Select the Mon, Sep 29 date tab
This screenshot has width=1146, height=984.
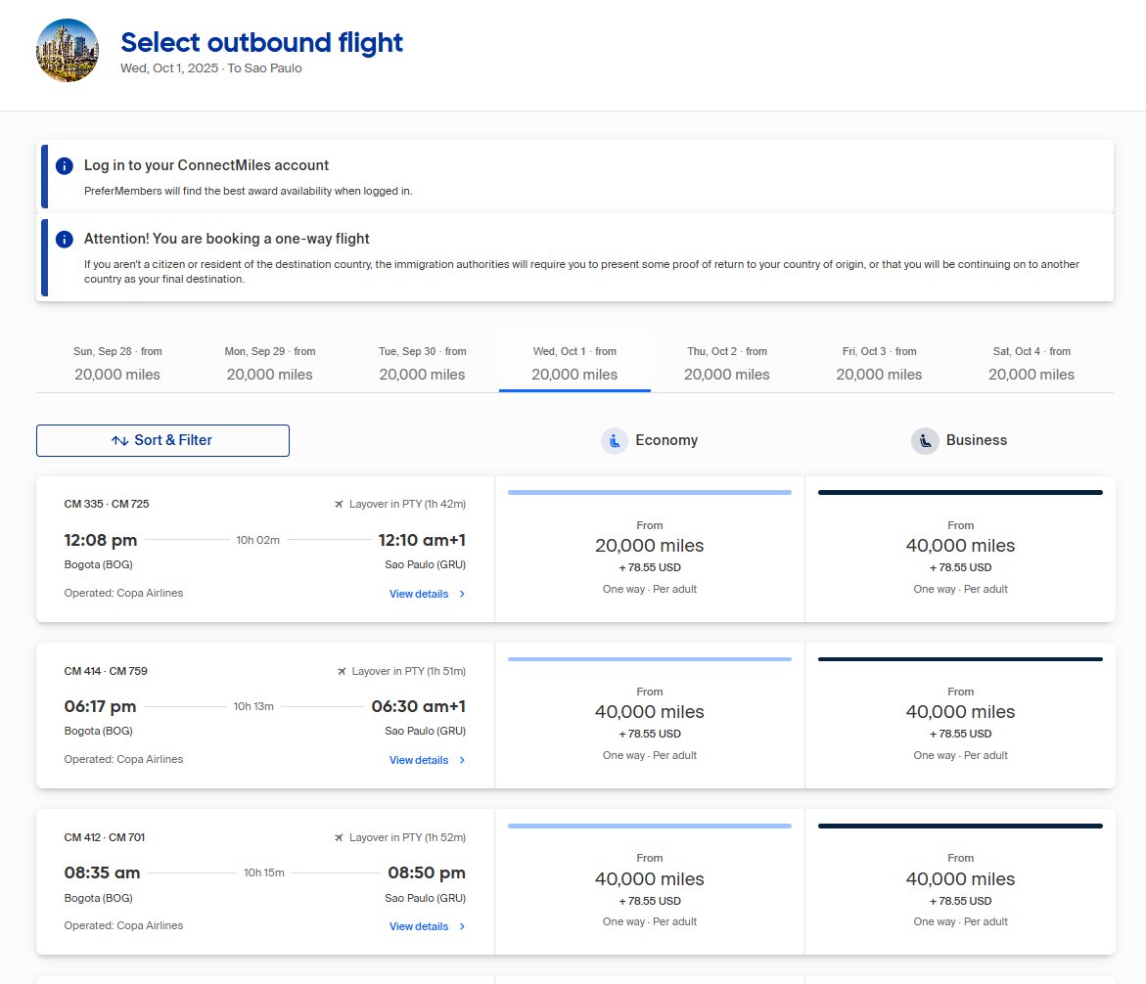pyautogui.click(x=270, y=364)
